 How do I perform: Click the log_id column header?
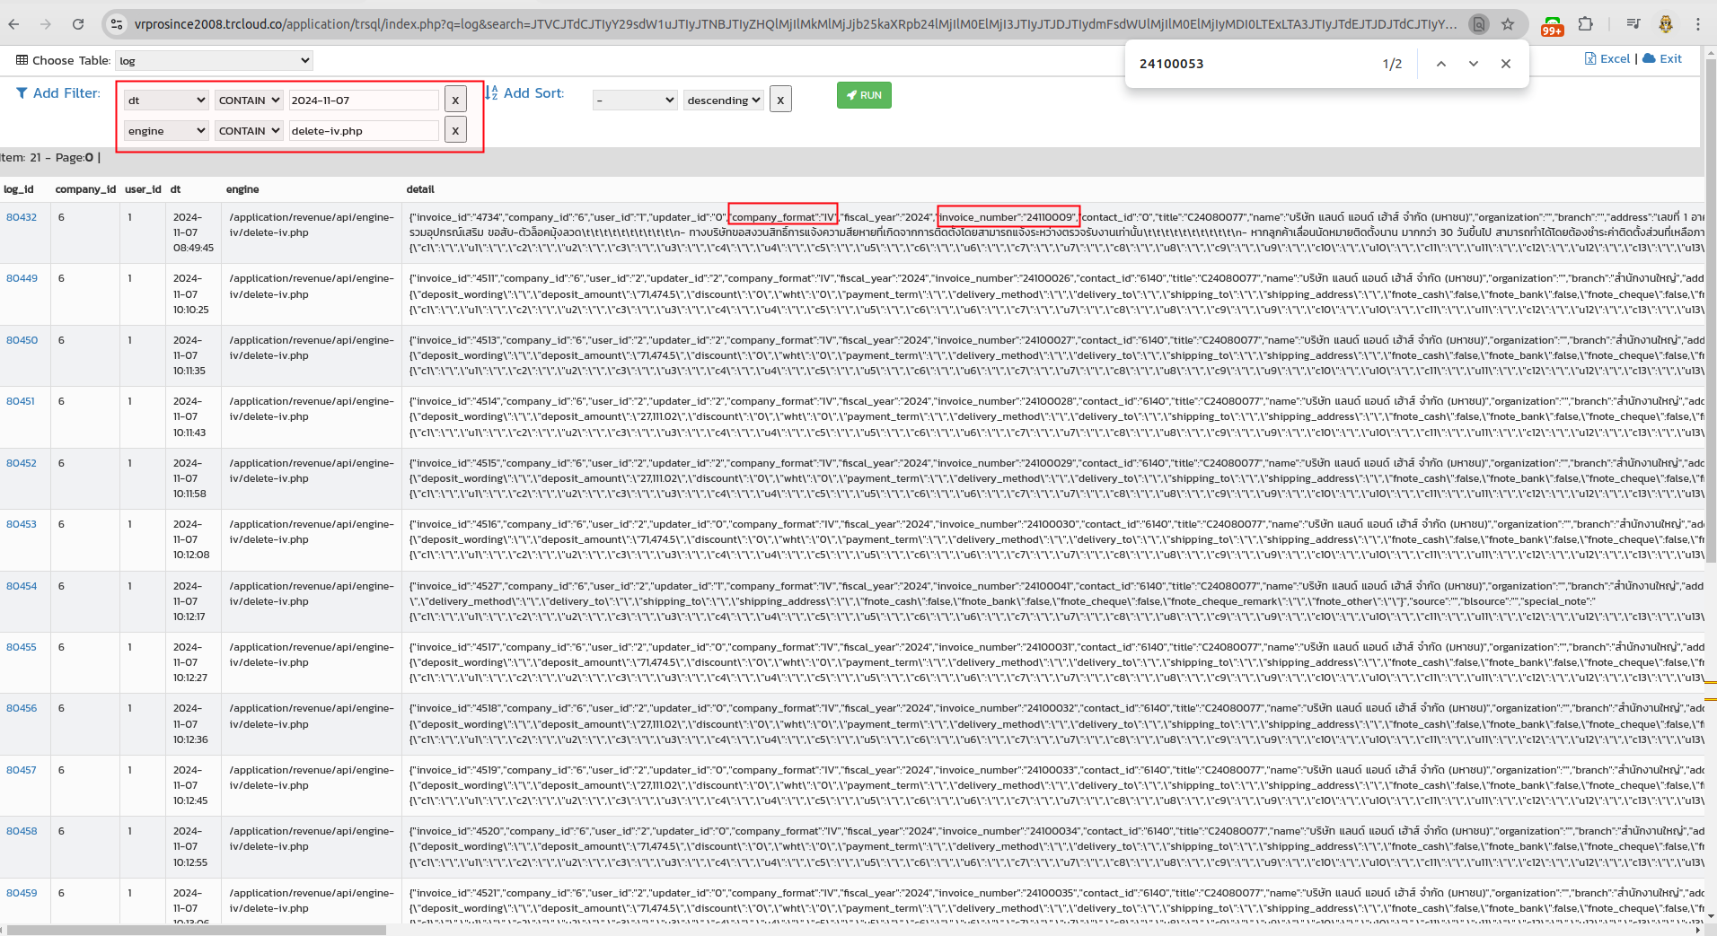(x=19, y=189)
